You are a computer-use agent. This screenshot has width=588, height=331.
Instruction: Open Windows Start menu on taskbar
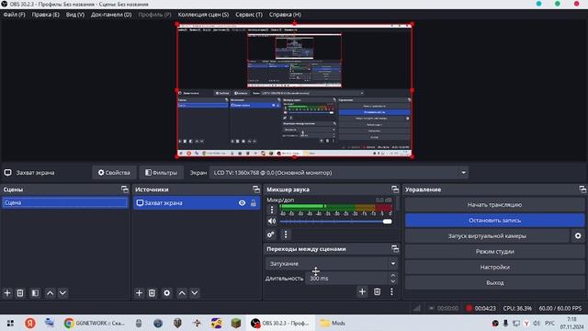pyautogui.click(x=10, y=323)
